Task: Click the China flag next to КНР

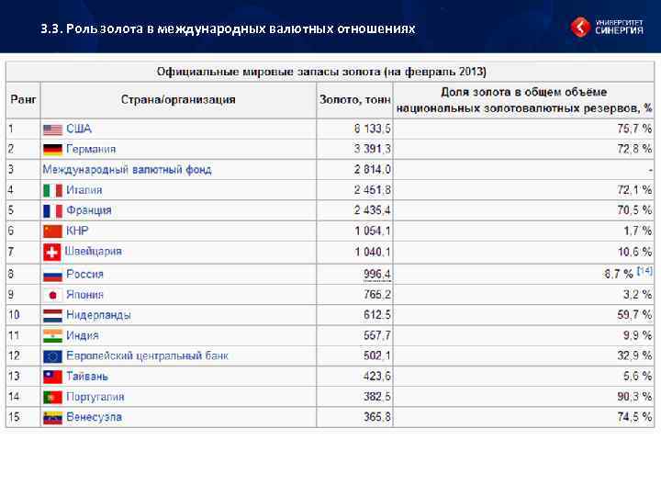Action: click(x=52, y=231)
